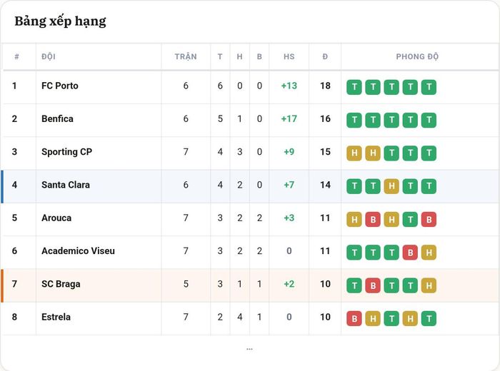Click the red B badge in SC Braga's form

(373, 285)
